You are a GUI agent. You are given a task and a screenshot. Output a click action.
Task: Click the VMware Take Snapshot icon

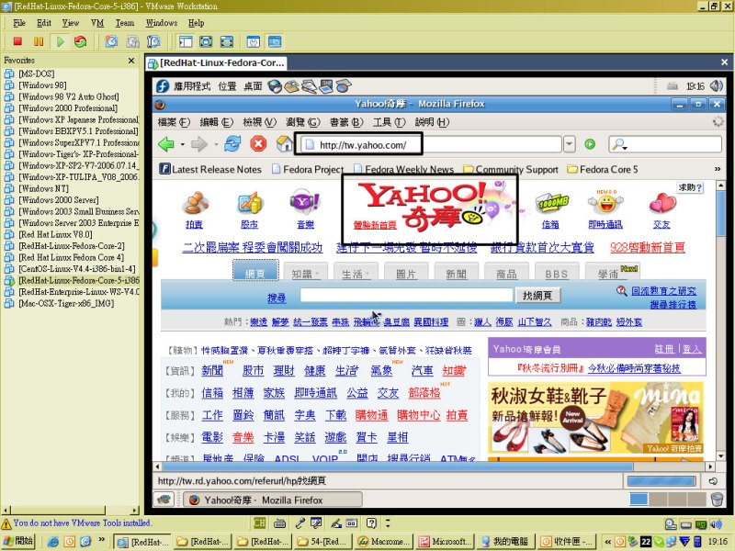(111, 41)
